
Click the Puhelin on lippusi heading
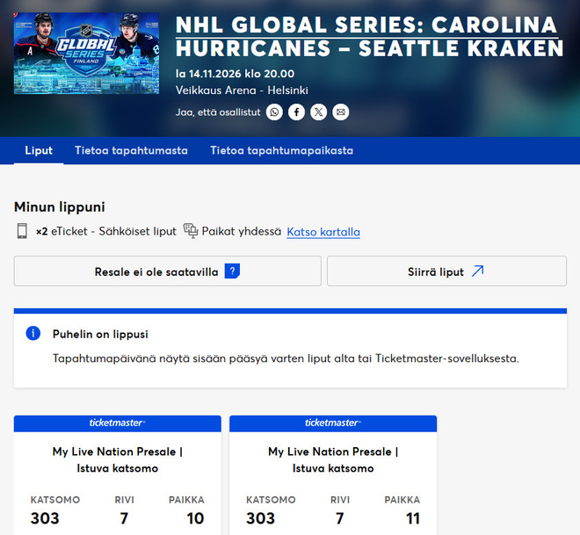click(x=100, y=334)
